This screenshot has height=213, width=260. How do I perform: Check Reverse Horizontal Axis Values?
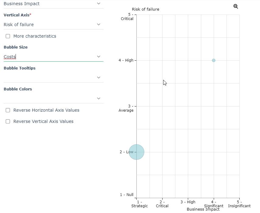pos(8,110)
